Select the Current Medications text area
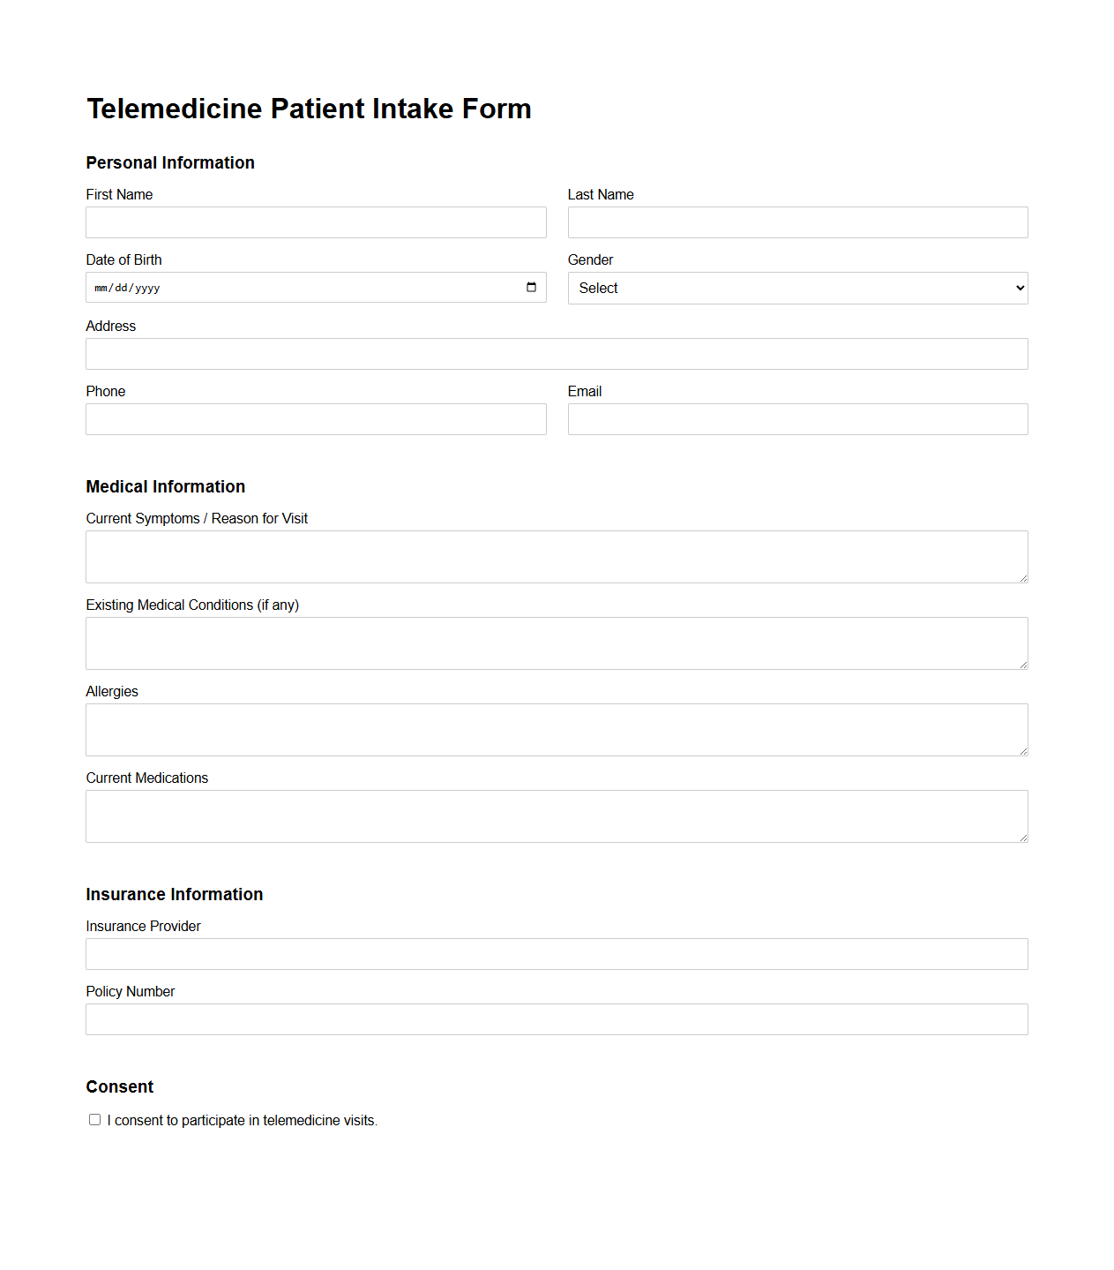Viewport: 1114px width, 1270px height. 556,815
